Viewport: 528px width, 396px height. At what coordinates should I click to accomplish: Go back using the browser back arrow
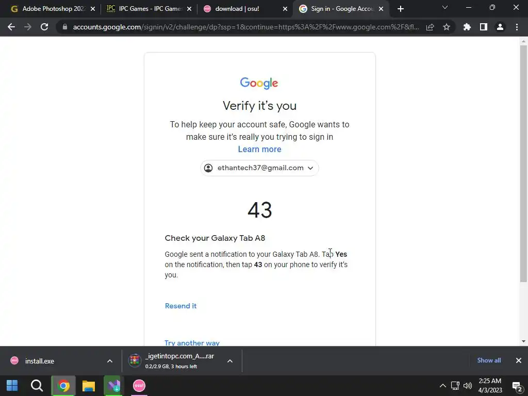tap(11, 27)
